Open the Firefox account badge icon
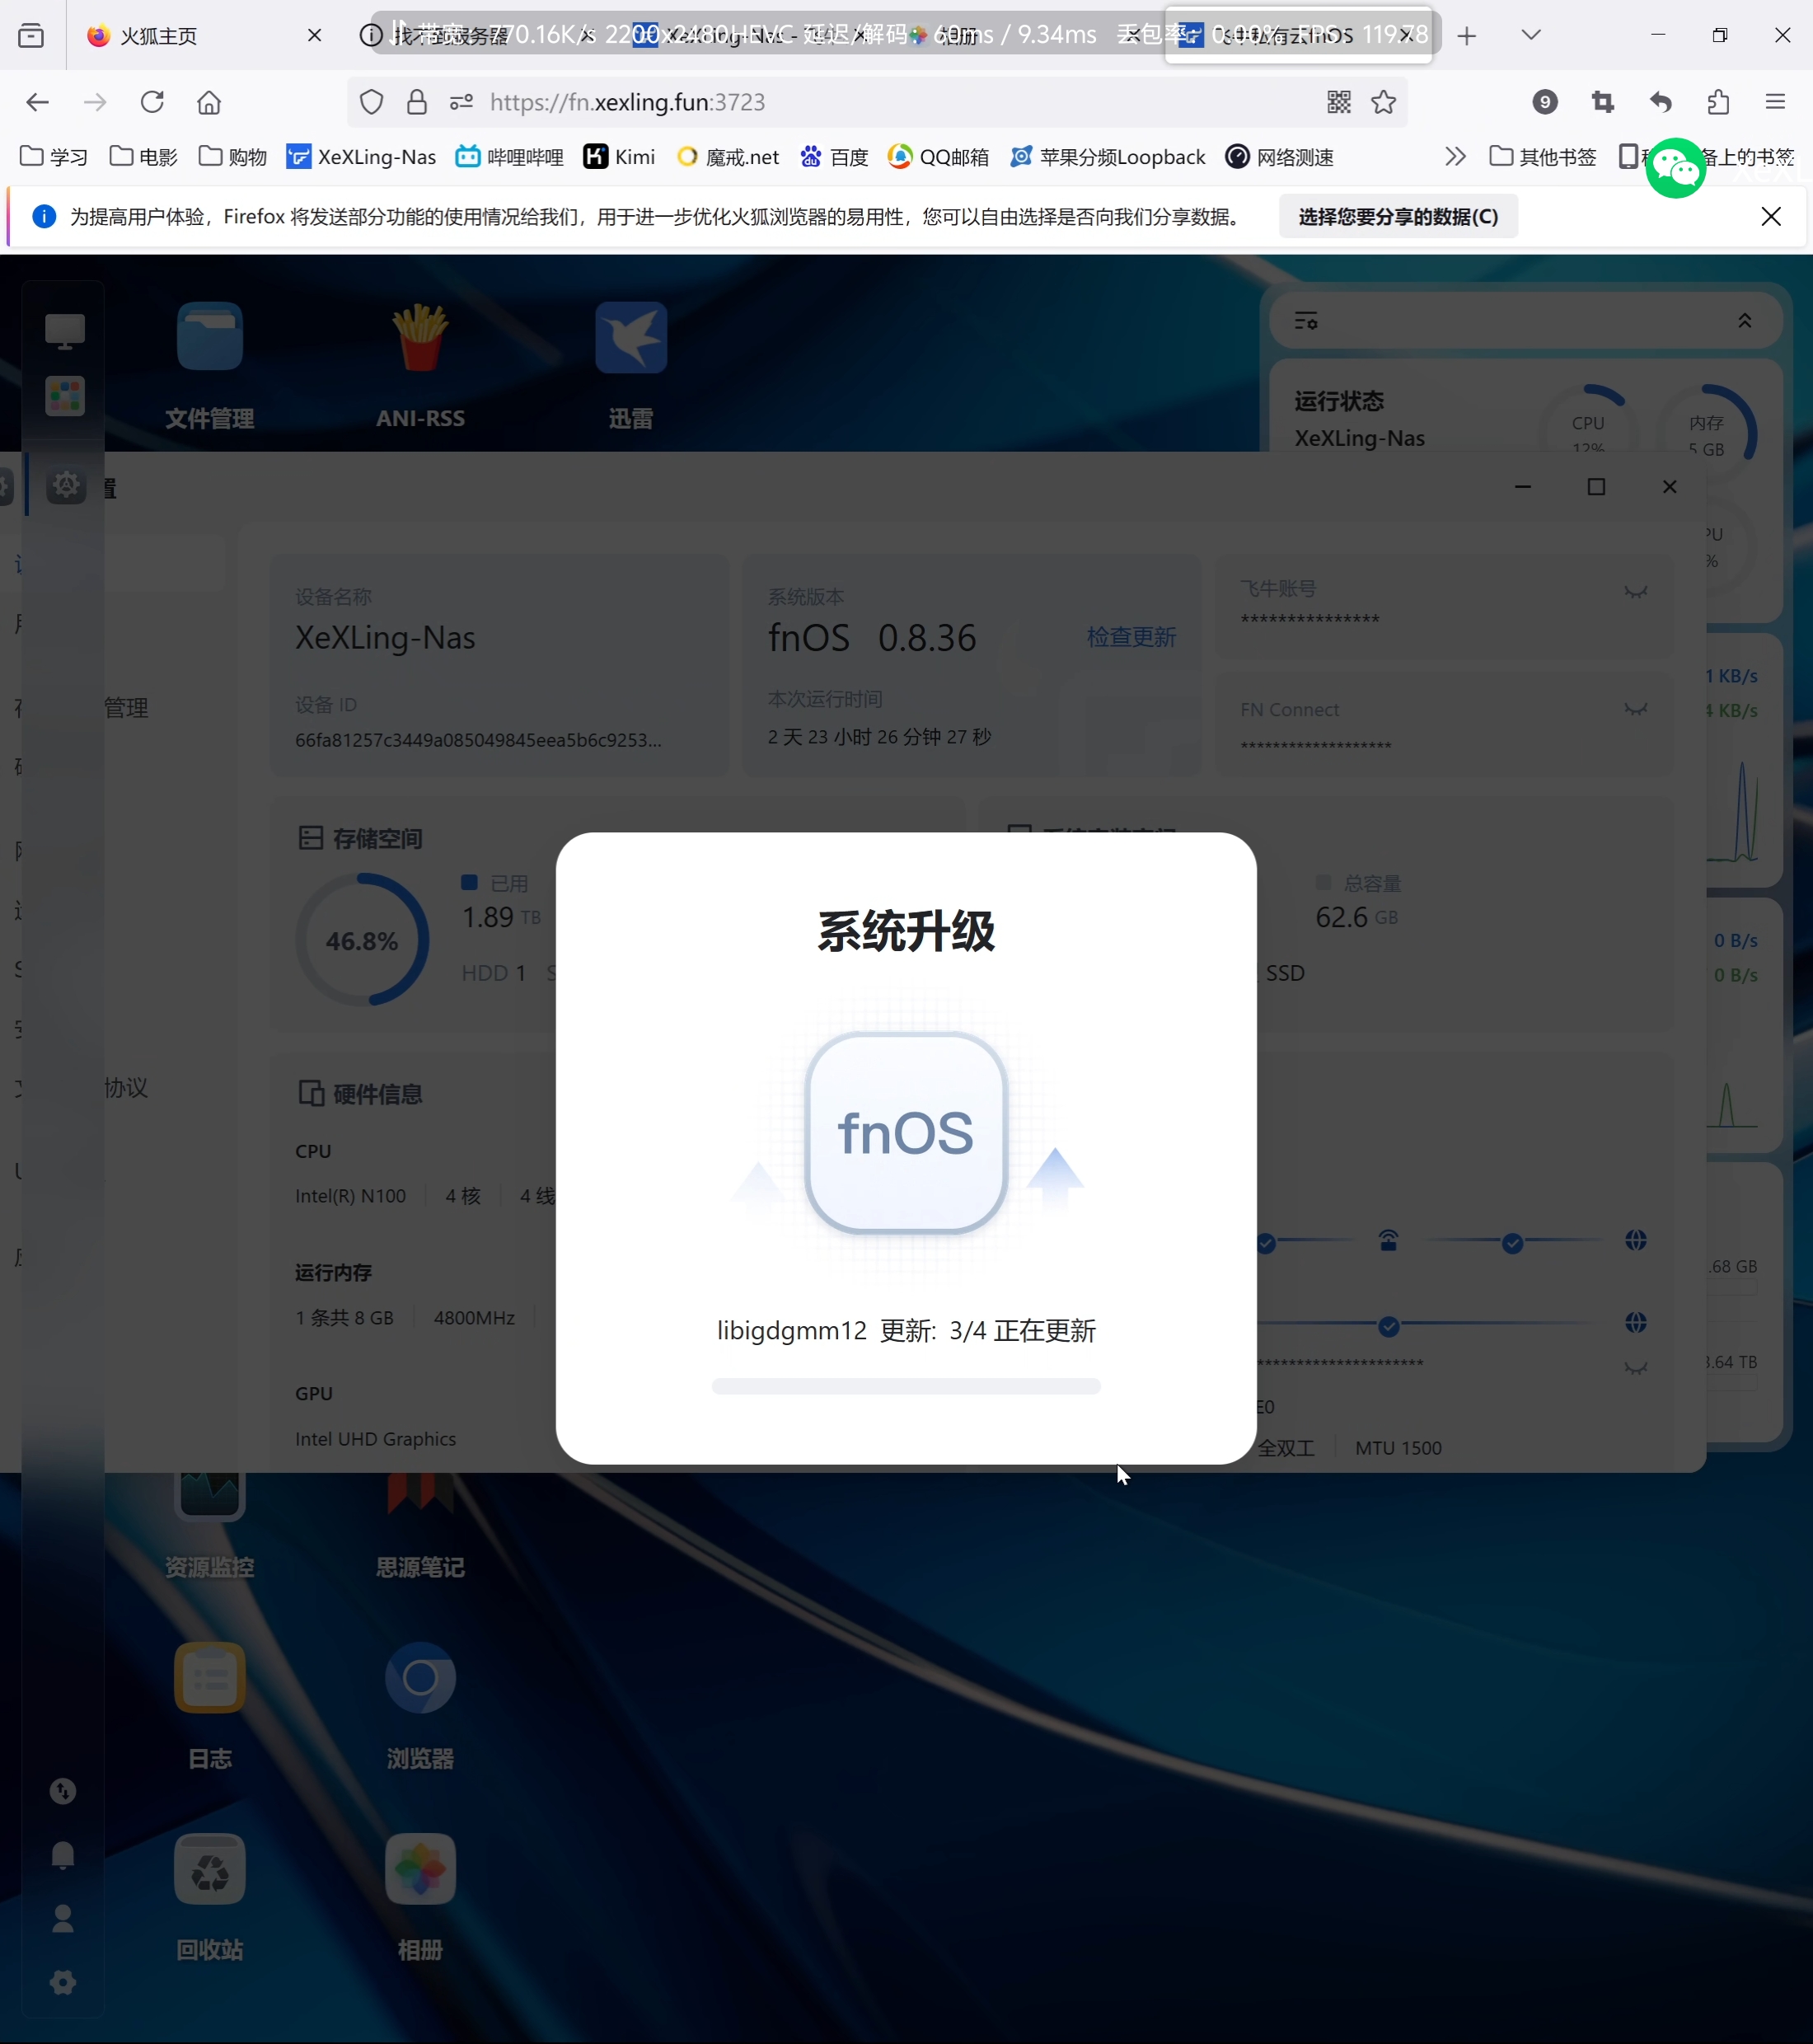This screenshot has height=2044, width=1813. [1545, 102]
